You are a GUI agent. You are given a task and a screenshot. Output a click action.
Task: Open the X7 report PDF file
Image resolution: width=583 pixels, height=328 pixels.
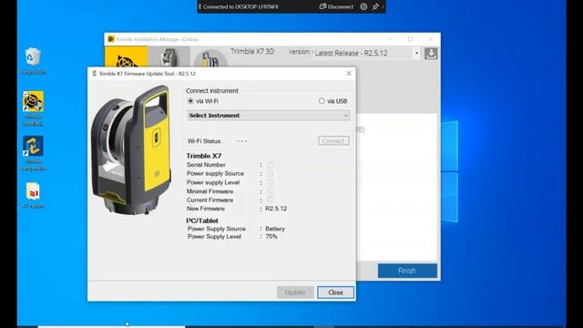(x=33, y=195)
